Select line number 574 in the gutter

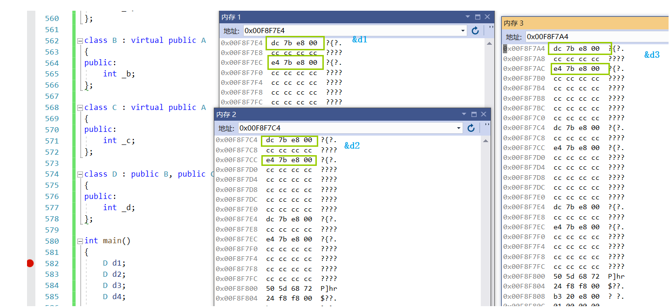click(x=52, y=174)
